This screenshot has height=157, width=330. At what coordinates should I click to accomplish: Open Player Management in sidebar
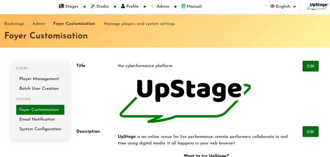click(40, 79)
